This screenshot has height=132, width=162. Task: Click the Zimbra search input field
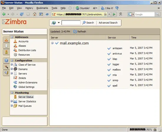coord(71,23)
